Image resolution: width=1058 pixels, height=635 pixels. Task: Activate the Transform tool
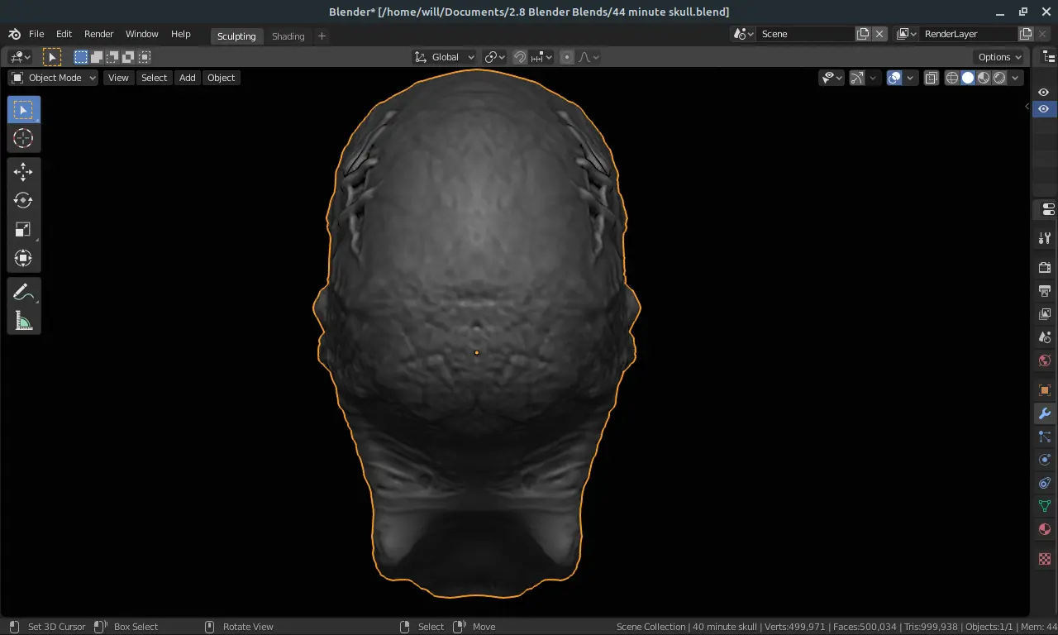23,258
